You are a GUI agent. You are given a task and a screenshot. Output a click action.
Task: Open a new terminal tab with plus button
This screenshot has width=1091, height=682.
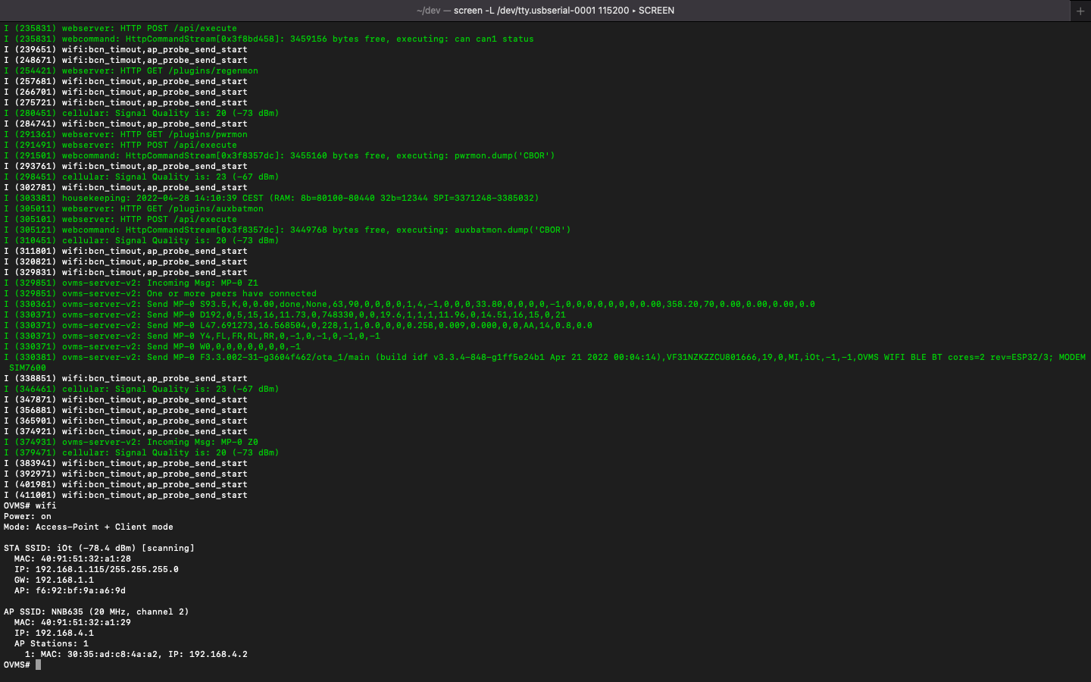pyautogui.click(x=1080, y=11)
